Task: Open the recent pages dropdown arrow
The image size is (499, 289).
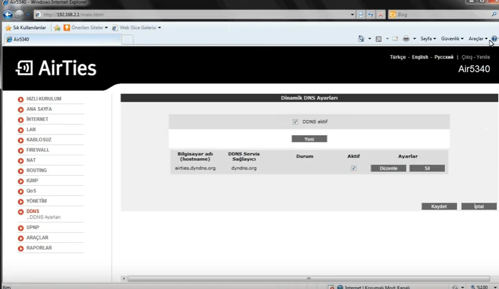Action: point(28,15)
